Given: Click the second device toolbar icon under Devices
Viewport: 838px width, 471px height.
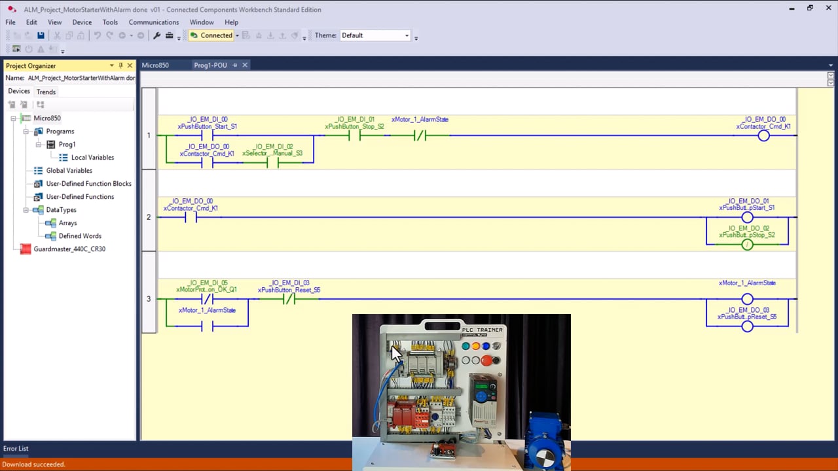Looking at the screenshot, I should point(24,105).
